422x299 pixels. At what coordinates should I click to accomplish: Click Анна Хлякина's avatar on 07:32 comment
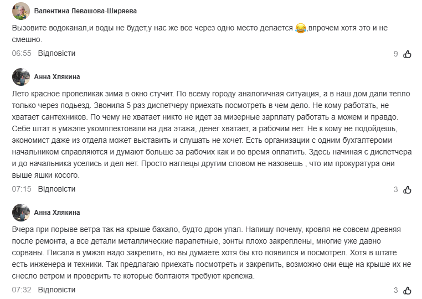[x=21, y=213]
